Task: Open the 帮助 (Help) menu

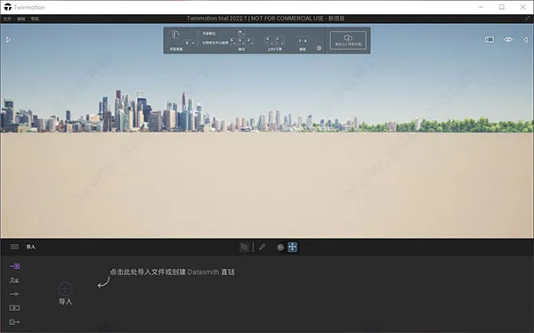Action: click(35, 19)
